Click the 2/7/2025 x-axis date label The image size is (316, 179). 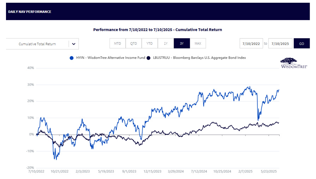point(245,172)
